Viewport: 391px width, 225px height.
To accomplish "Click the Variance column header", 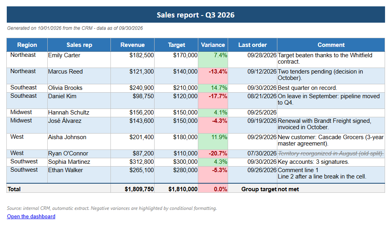I will click(x=213, y=45).
